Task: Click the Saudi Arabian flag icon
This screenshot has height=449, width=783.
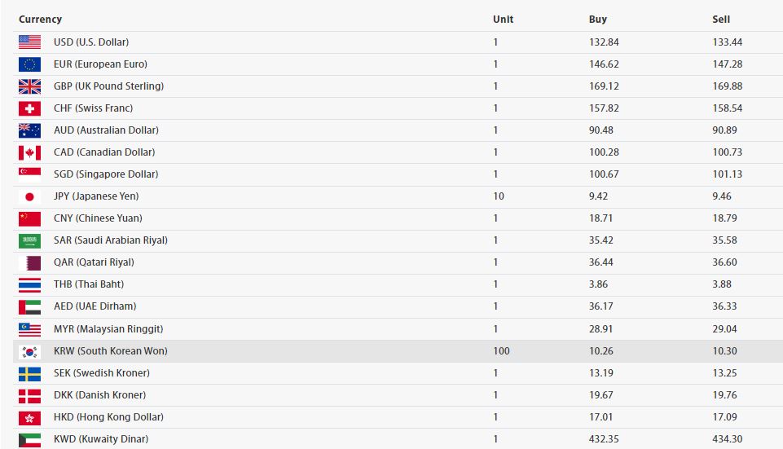Action: click(29, 240)
